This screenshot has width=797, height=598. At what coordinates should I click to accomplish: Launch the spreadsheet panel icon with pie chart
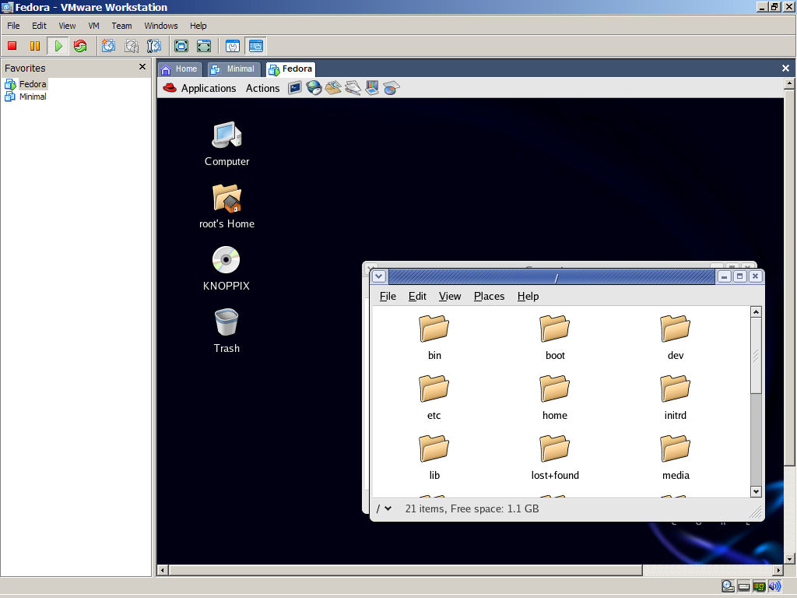point(391,88)
